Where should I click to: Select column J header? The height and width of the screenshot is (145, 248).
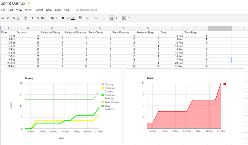pos(220,28)
